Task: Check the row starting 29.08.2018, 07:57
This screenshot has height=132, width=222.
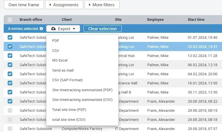Action: coord(10,129)
